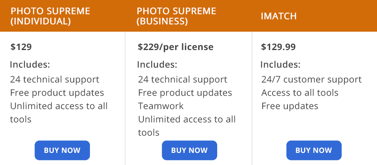Click the $229/per license price
The image size is (377, 165).
pyautogui.click(x=176, y=47)
